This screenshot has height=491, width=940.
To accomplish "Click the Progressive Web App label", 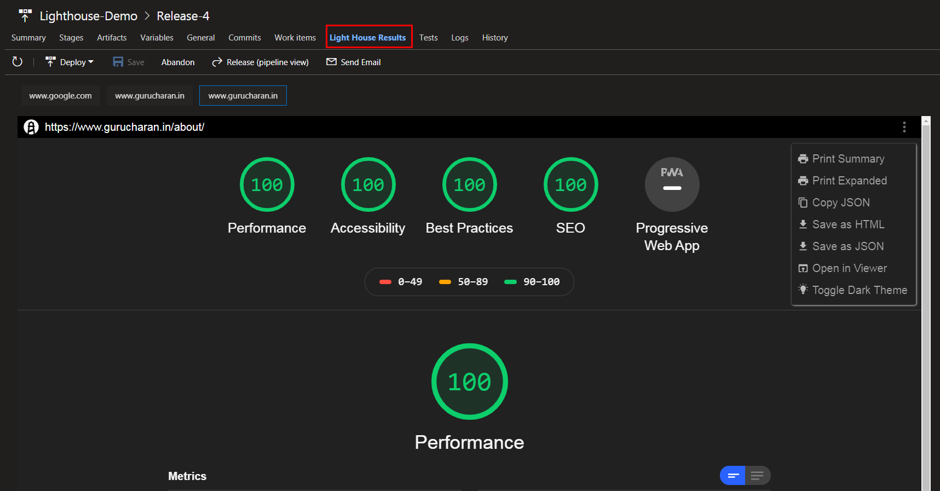I will click(672, 236).
